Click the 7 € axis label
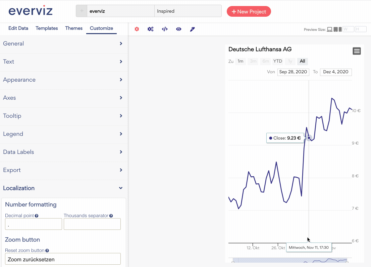The image size is (371, 267). point(355,208)
